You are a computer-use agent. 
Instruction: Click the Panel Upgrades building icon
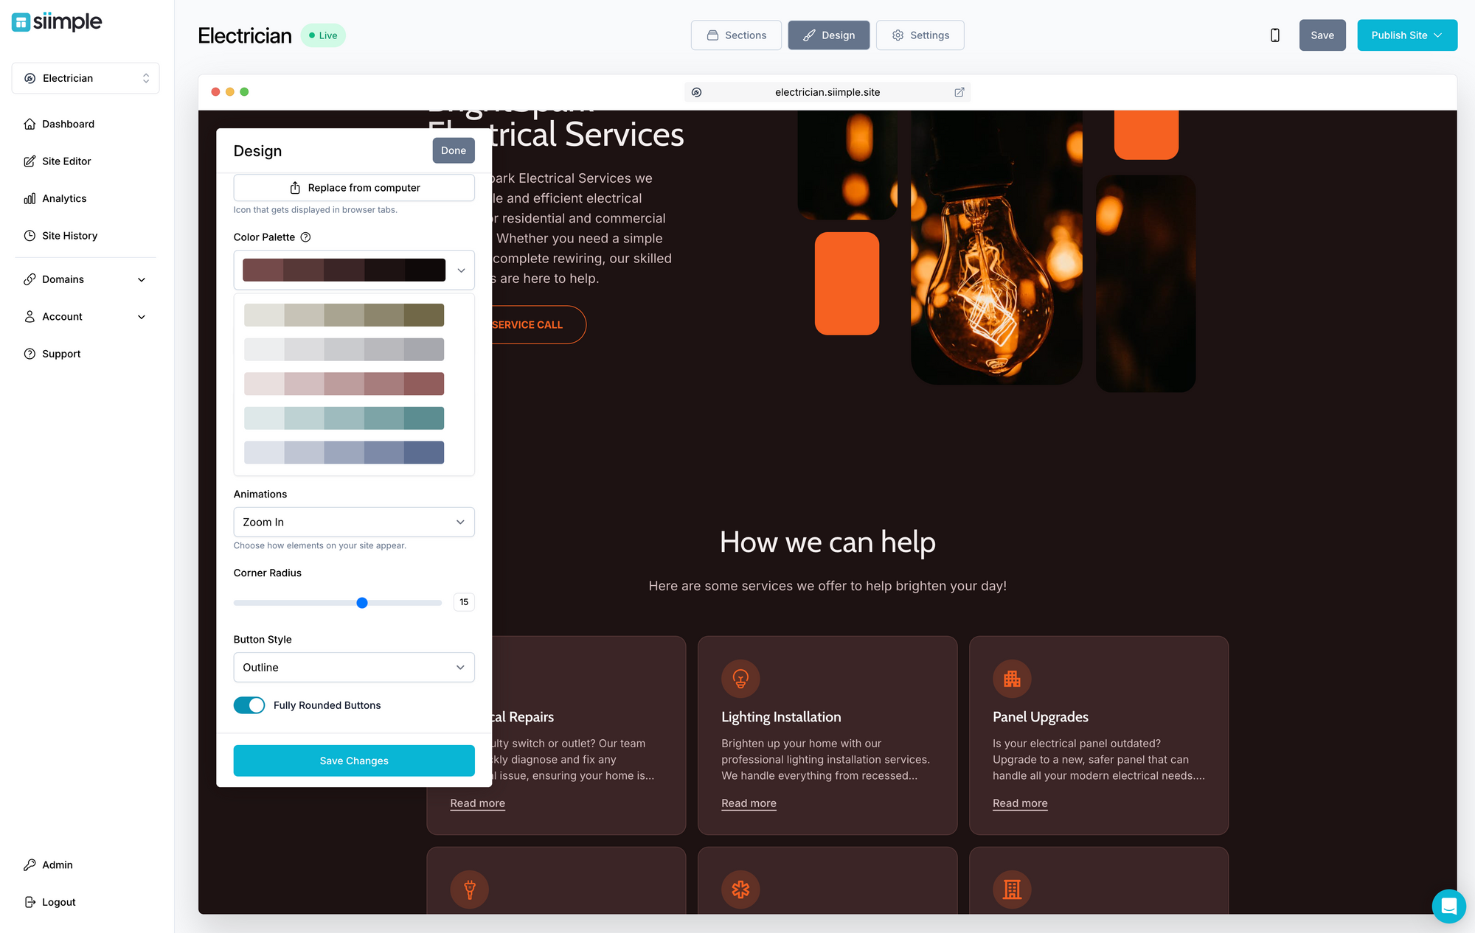point(1011,678)
